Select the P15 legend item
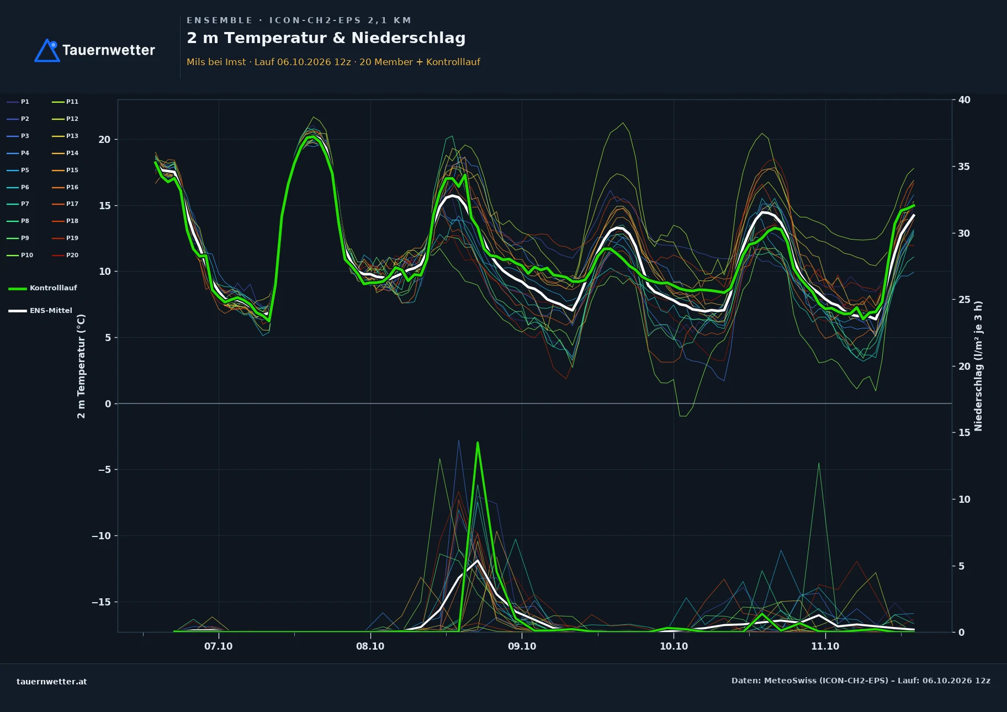This screenshot has width=1007, height=712. (65, 170)
